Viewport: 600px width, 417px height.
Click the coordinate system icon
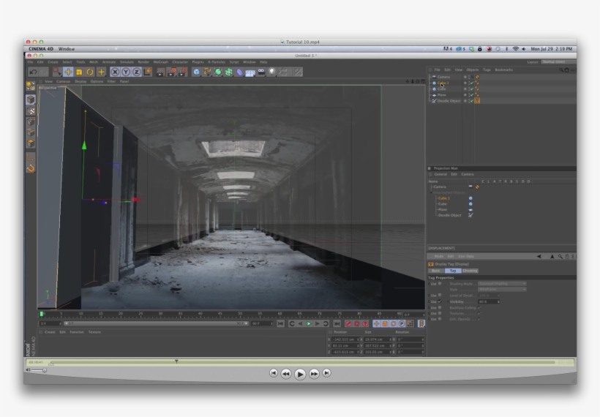click(147, 72)
